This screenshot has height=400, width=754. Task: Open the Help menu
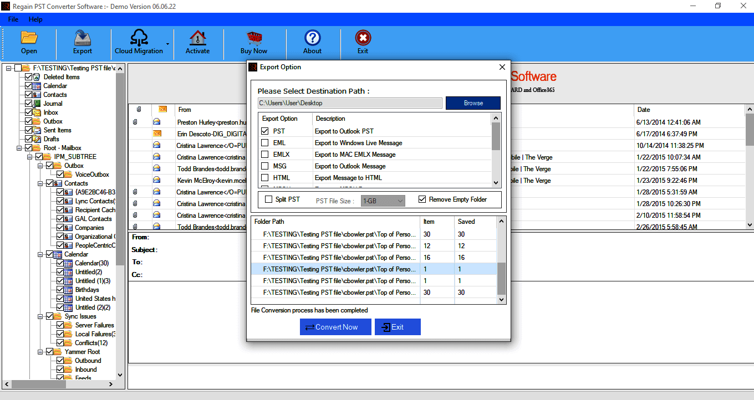click(x=35, y=19)
